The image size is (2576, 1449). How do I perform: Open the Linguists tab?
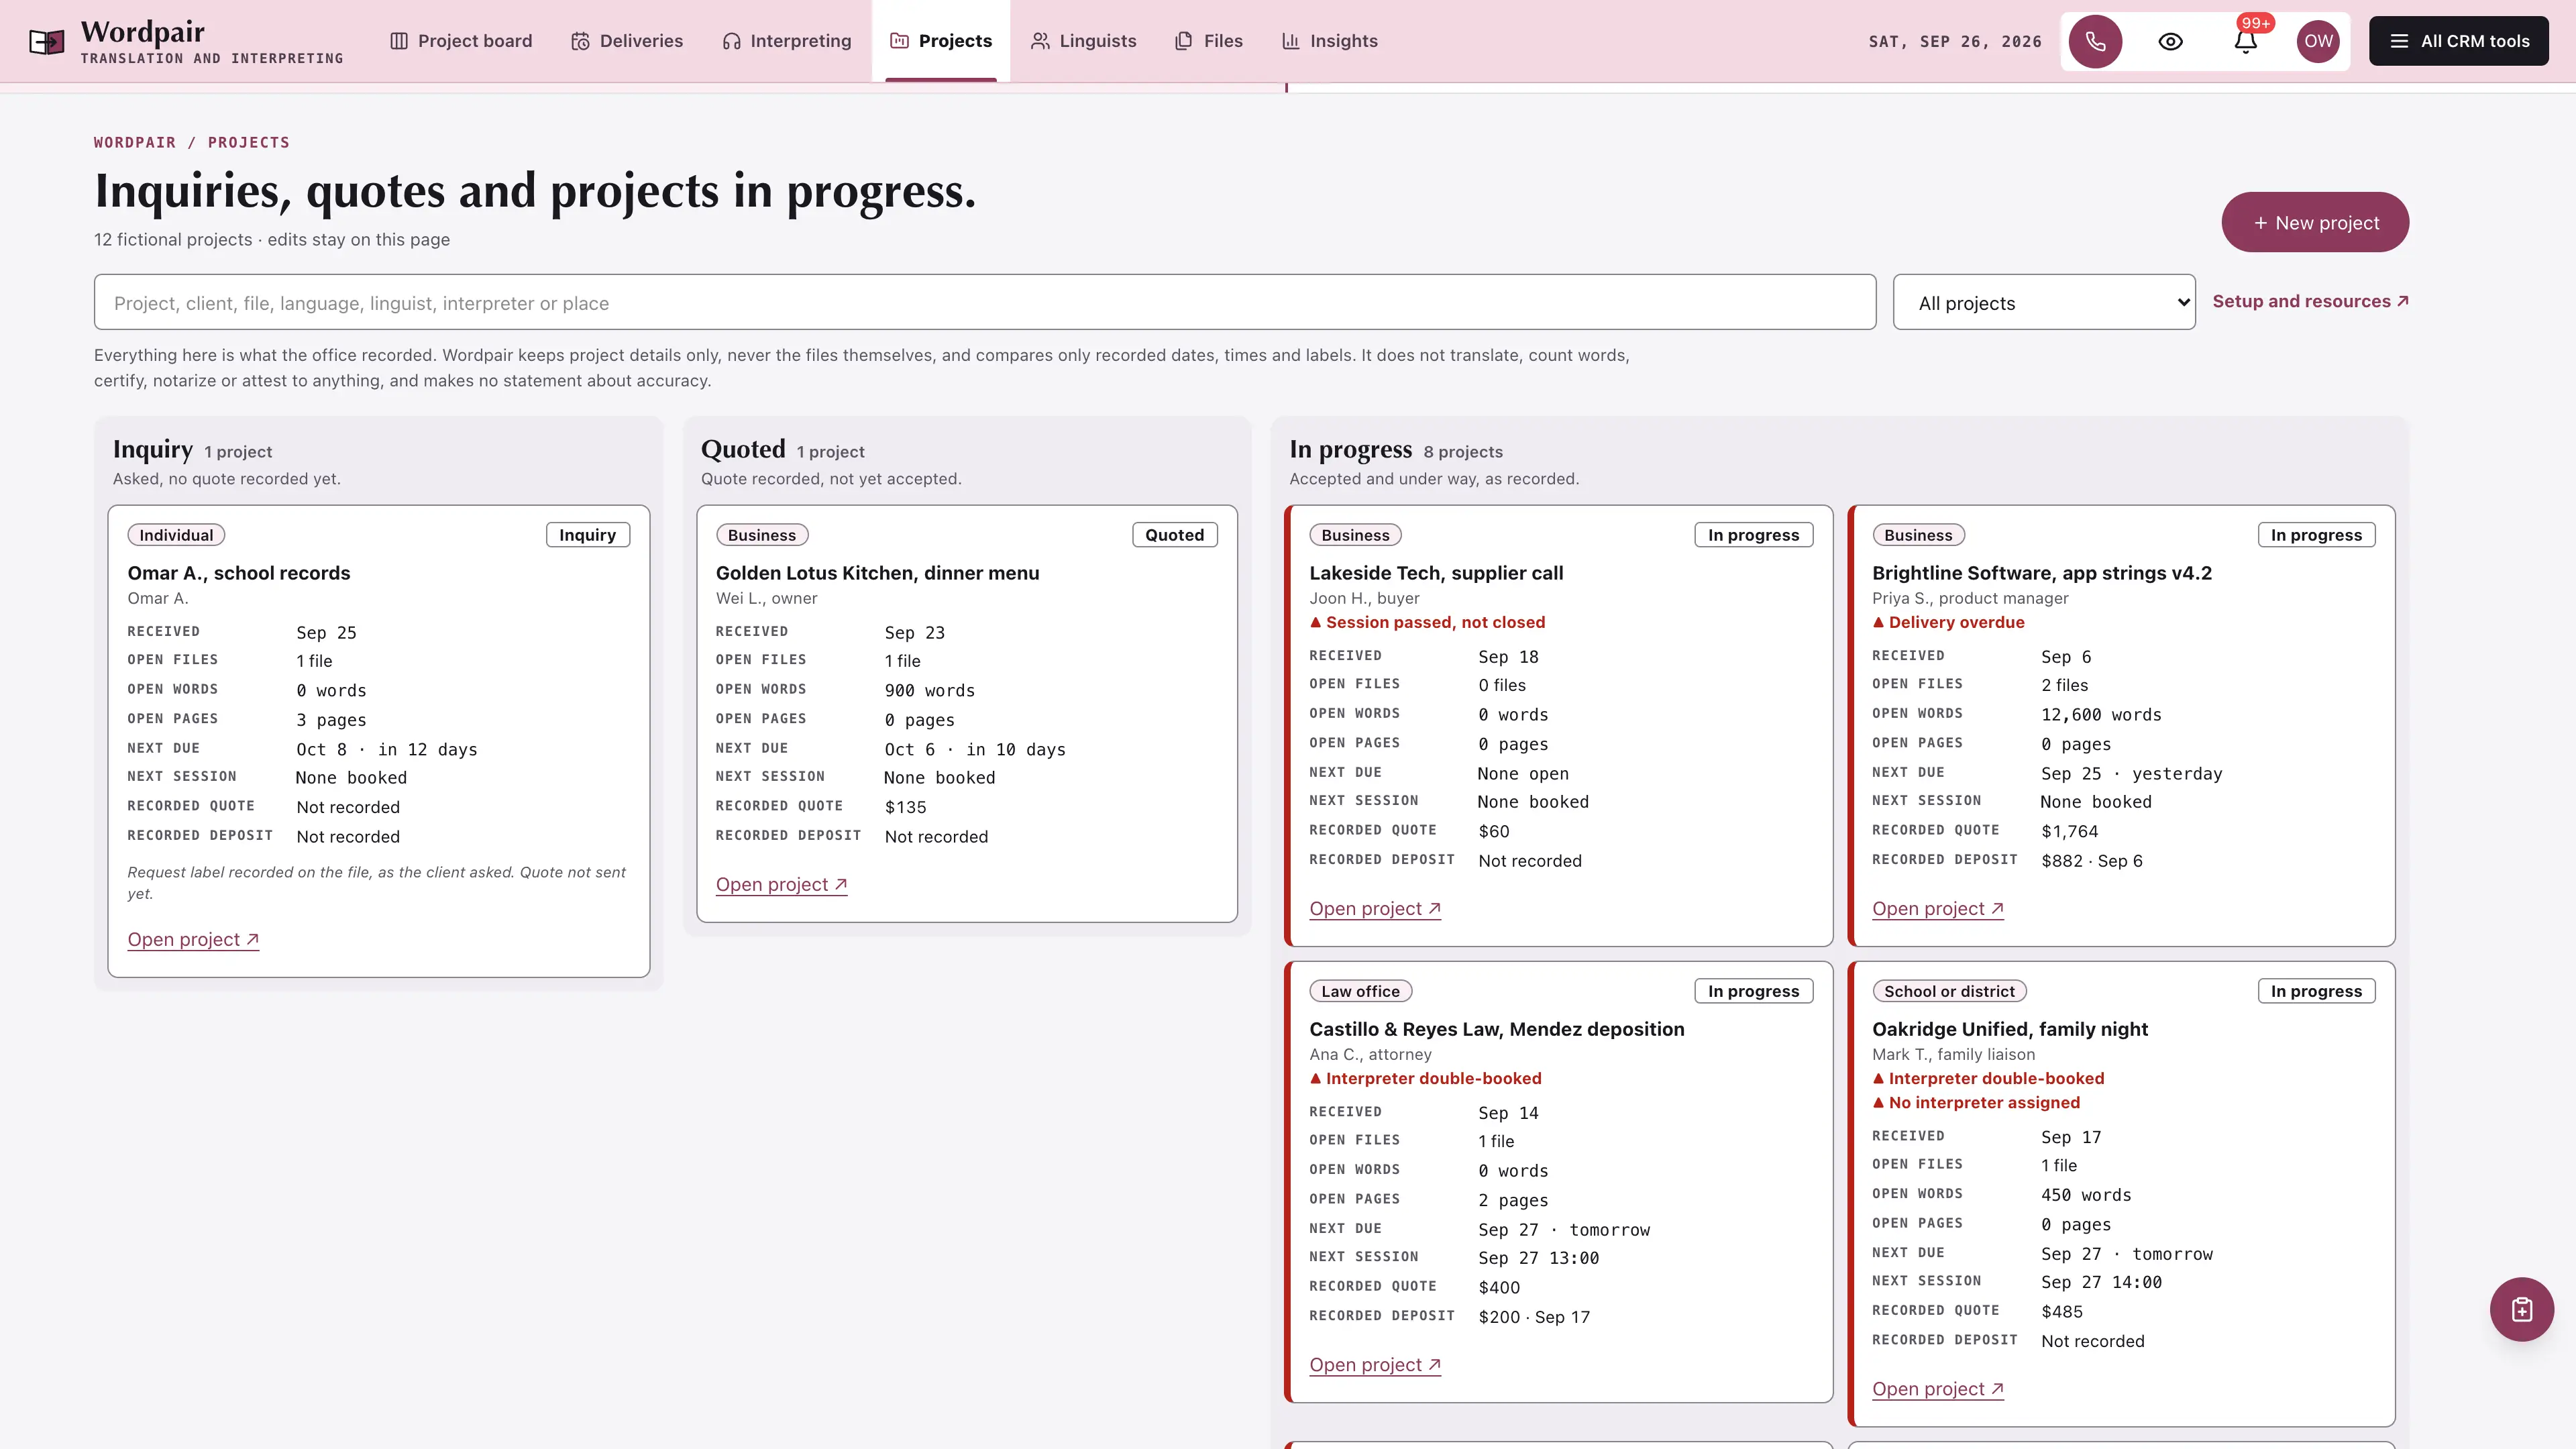(x=1084, y=41)
